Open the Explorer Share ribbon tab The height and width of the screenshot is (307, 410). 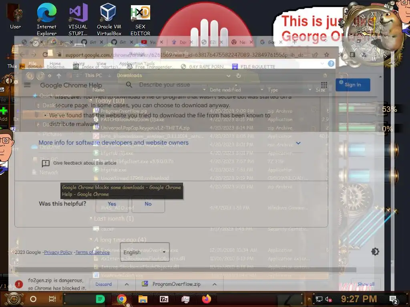click(x=79, y=64)
